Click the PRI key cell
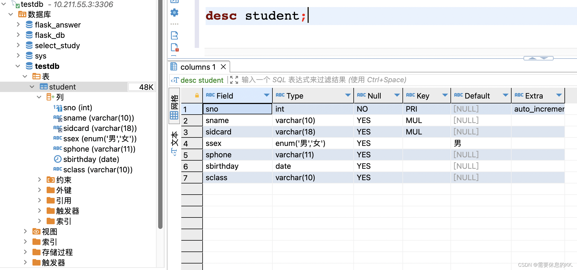Screen dimensions: 577x270 [427, 109]
